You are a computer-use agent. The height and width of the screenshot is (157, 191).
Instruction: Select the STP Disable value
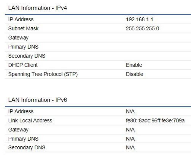[x=135, y=74]
